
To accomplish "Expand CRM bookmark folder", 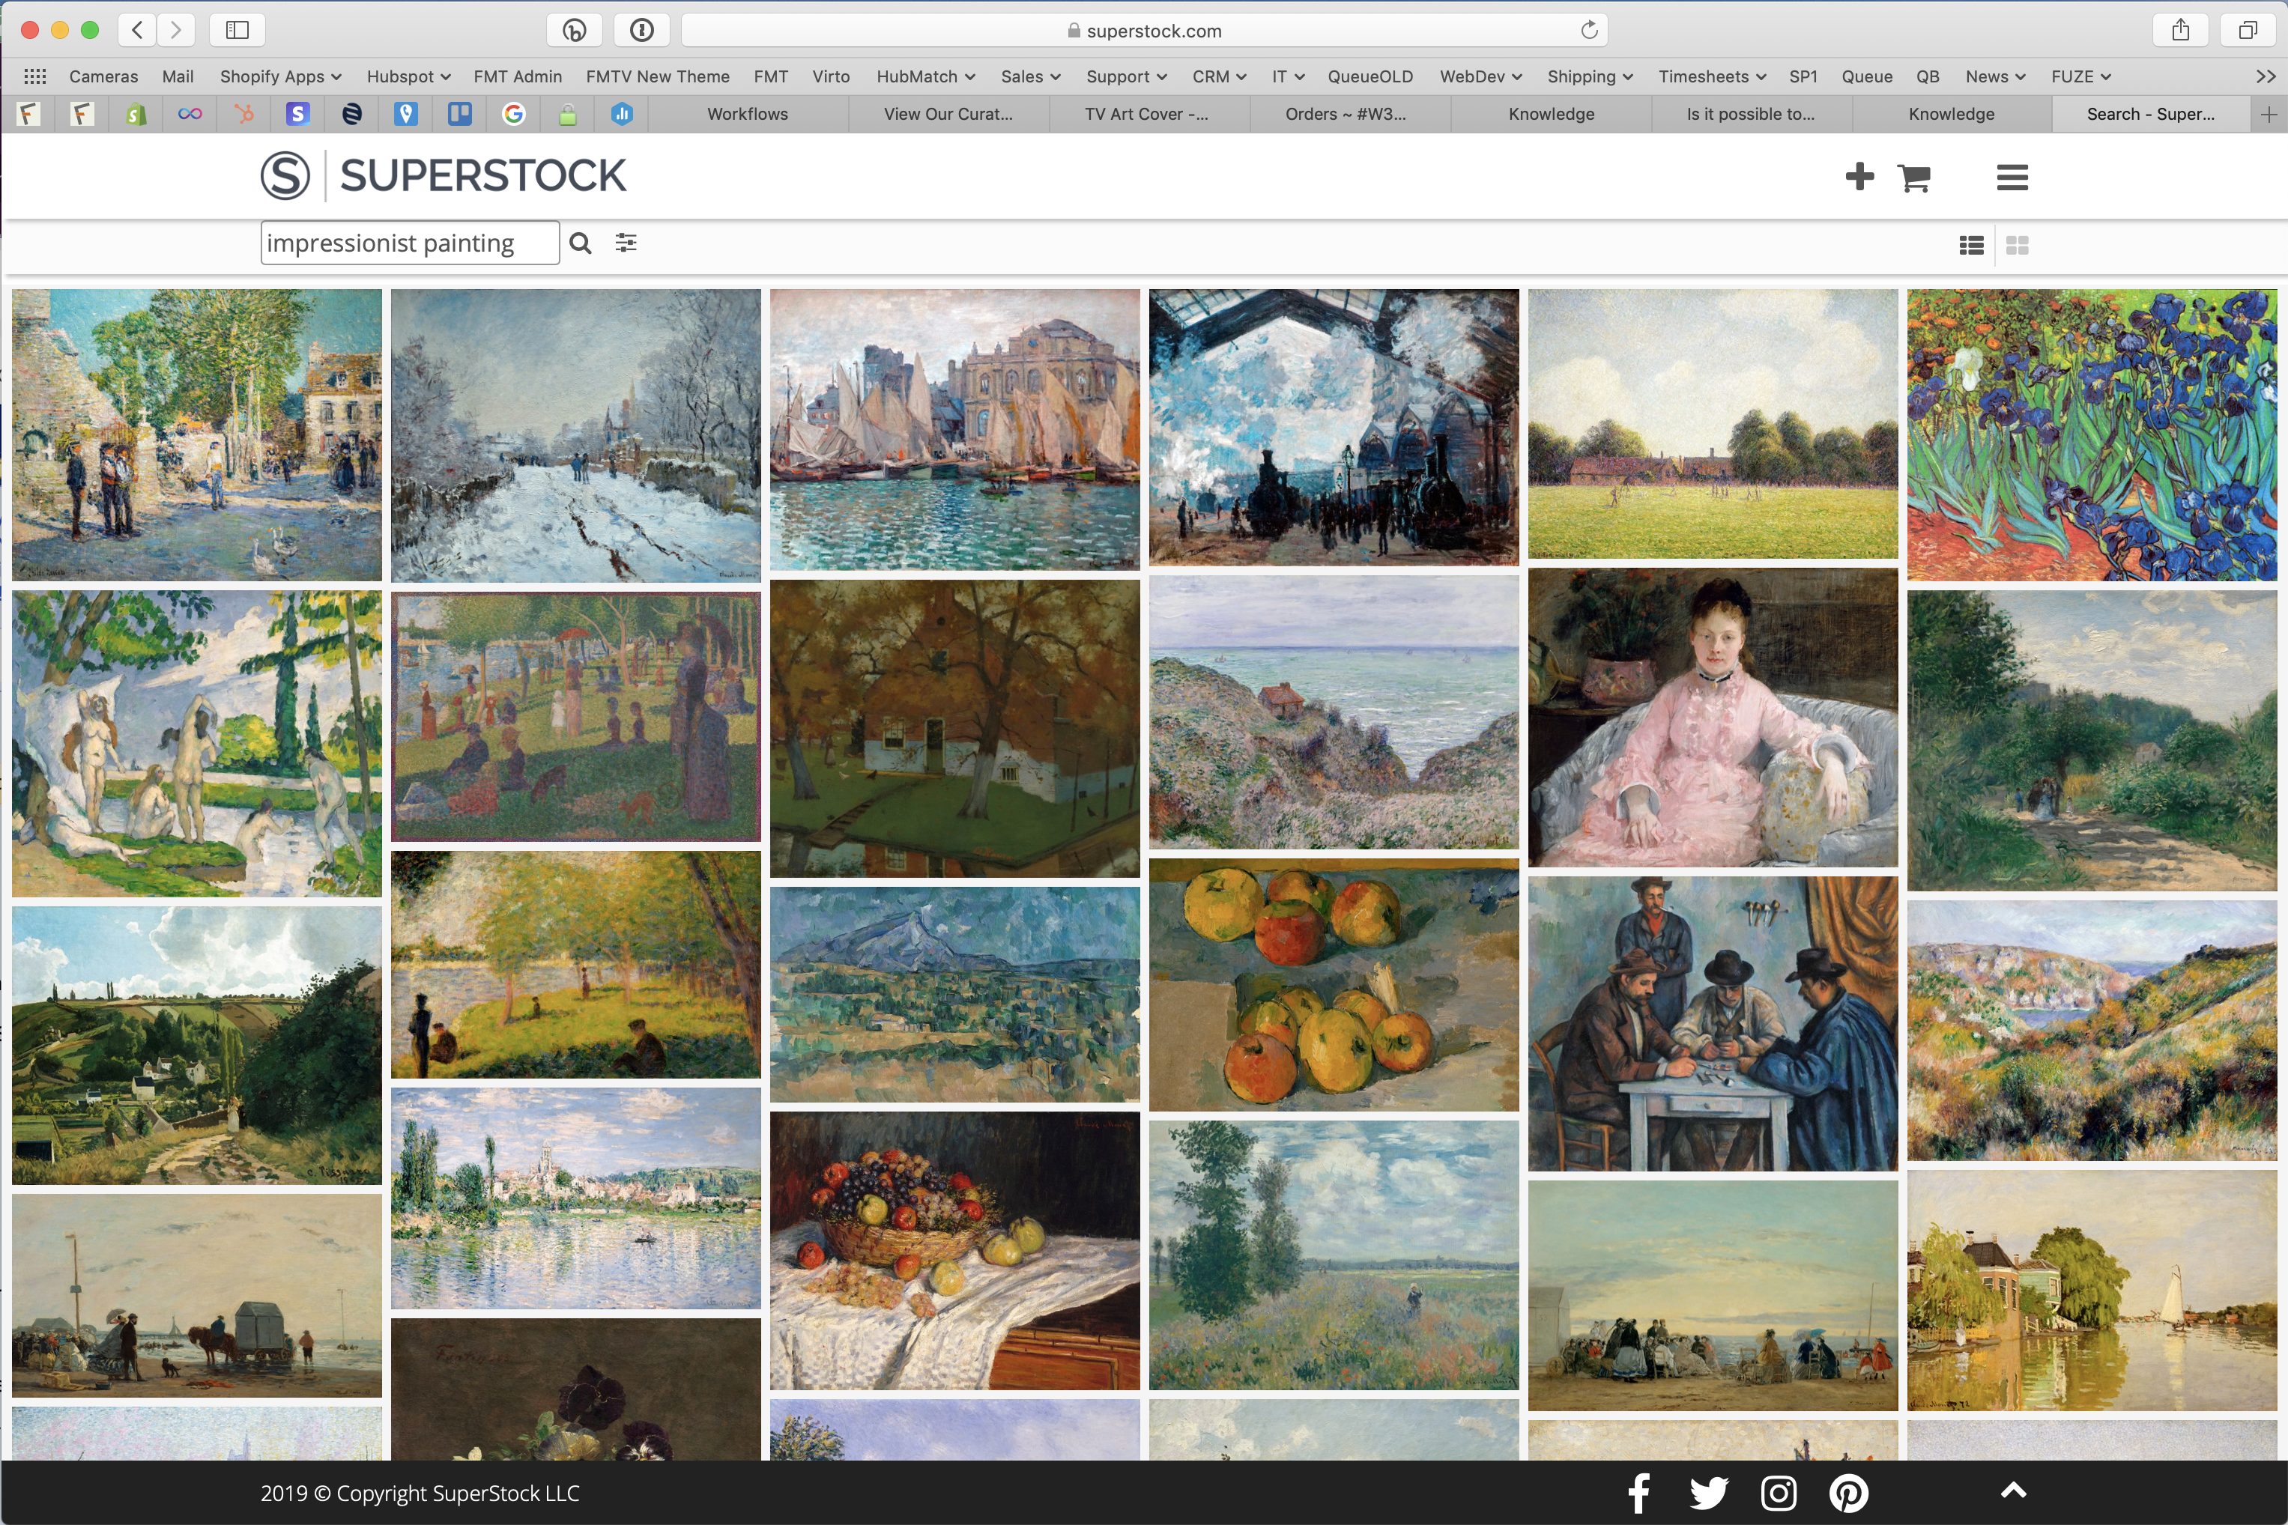I will (x=1219, y=76).
